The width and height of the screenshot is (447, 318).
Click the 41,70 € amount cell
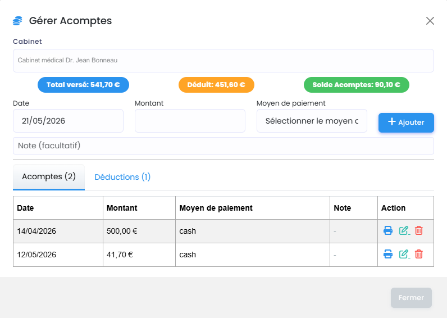click(139, 255)
